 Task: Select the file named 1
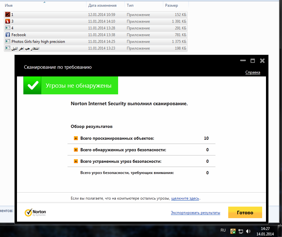tap(12, 15)
